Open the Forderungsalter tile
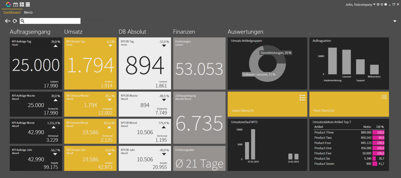 (199, 158)
